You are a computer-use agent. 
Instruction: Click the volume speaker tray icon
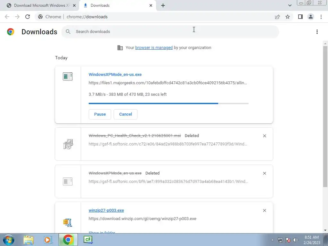coord(296,240)
